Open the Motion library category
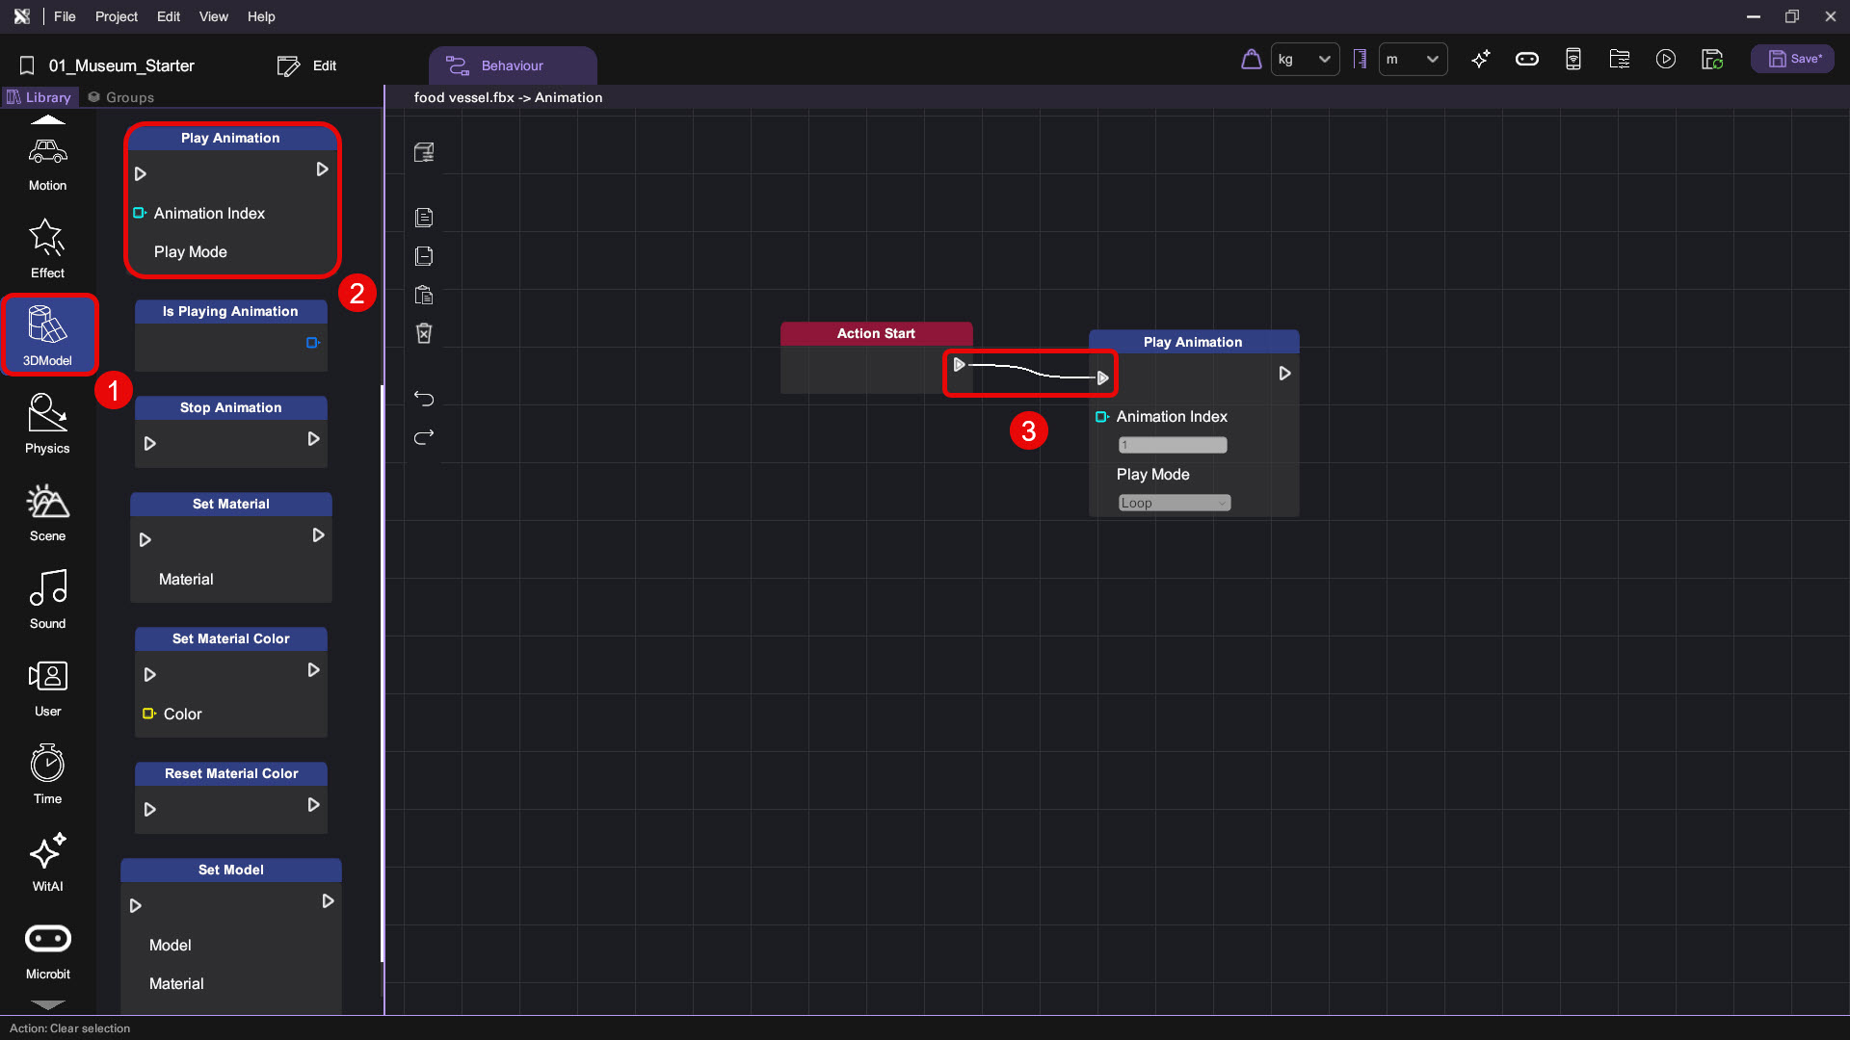The width and height of the screenshot is (1850, 1040). (x=47, y=163)
